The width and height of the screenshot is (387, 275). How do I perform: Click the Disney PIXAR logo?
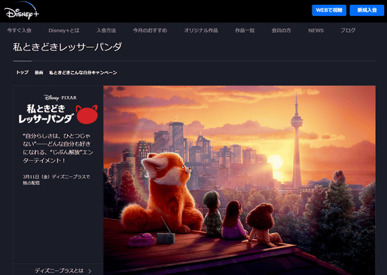tap(60, 97)
